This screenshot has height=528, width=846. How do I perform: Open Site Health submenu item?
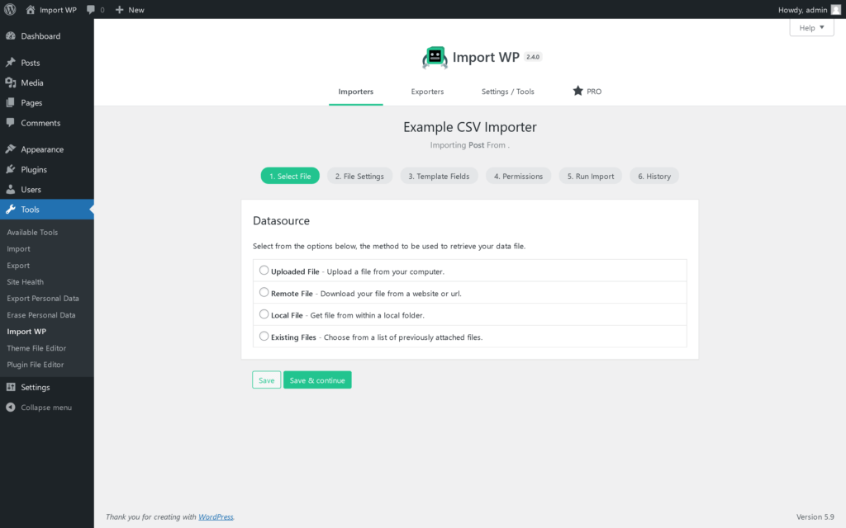tap(26, 282)
